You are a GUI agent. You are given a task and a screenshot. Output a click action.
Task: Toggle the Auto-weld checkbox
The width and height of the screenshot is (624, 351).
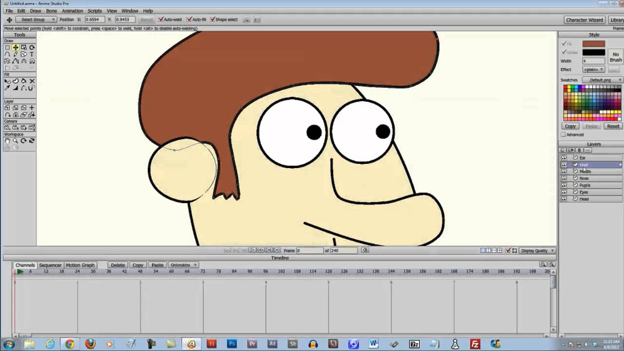point(161,19)
